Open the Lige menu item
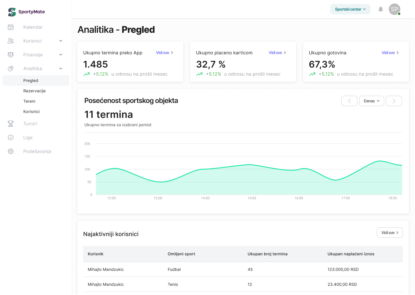Screen dimensions: 415x295 coord(28,137)
